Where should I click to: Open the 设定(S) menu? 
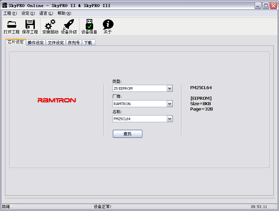tap(28, 13)
